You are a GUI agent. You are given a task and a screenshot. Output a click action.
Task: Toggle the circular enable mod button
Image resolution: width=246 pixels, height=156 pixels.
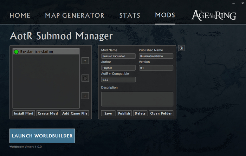click(85, 78)
